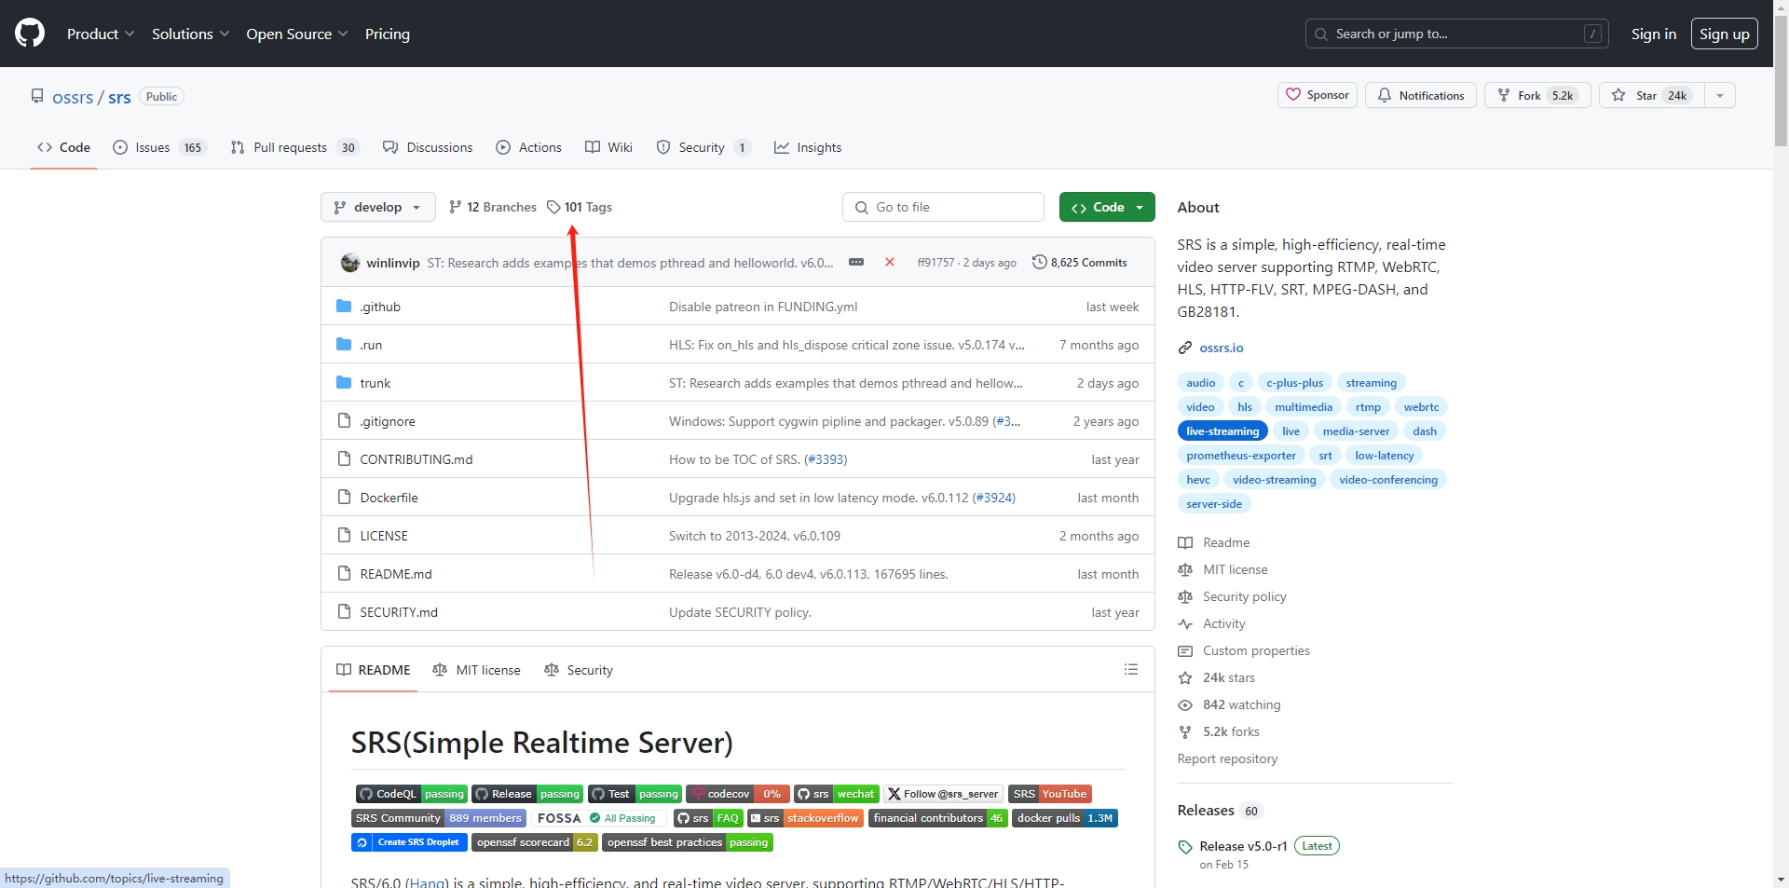Select the Security tab beside MIT license
This screenshot has width=1789, height=888.
pyautogui.click(x=579, y=670)
